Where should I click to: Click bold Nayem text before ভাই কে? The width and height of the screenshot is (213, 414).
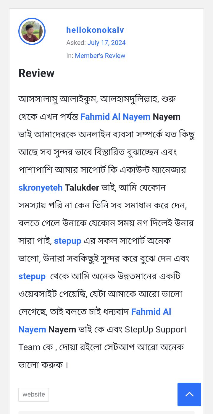62,329
